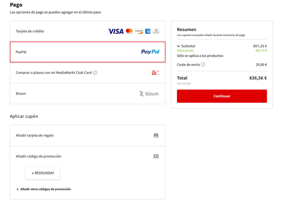Choose Comprar a plazos con Club Card
This screenshot has height=217, width=291.
88,73
